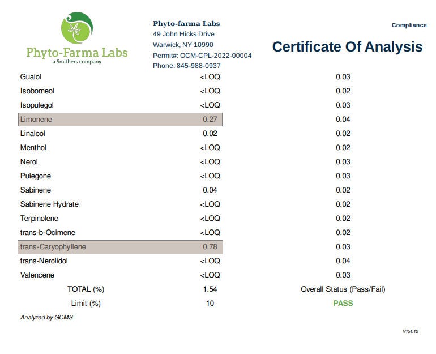Select the 'Pulegone' row name
Viewport: 436px width, 354px height.
pyautogui.click(x=36, y=176)
